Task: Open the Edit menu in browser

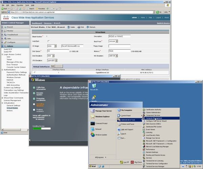Action: 8,5
